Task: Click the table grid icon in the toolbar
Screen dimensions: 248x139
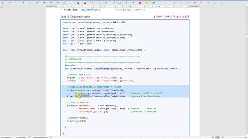Action: click(105, 3)
